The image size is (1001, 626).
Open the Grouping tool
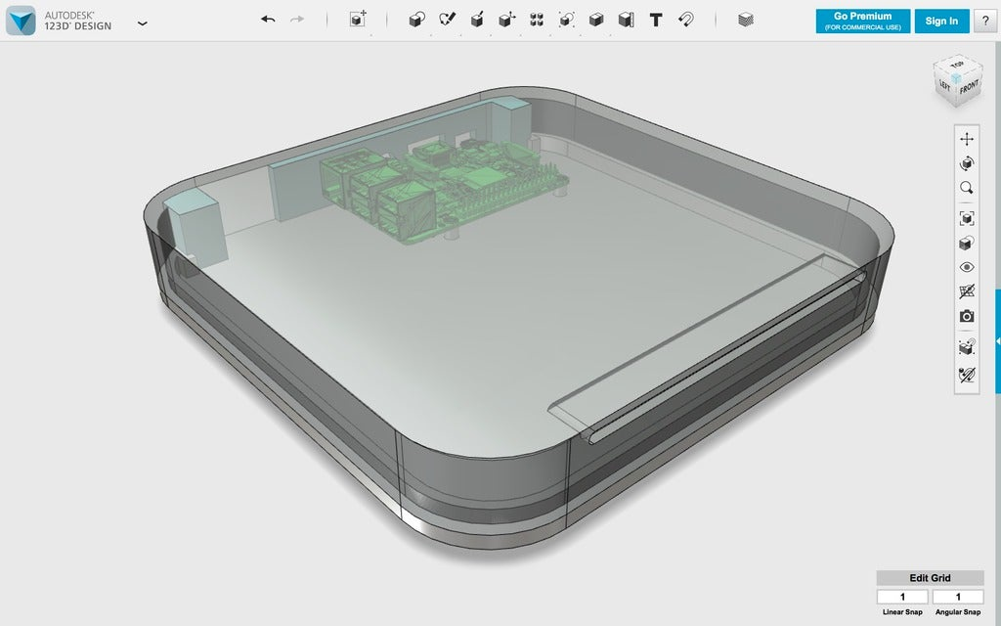point(566,20)
